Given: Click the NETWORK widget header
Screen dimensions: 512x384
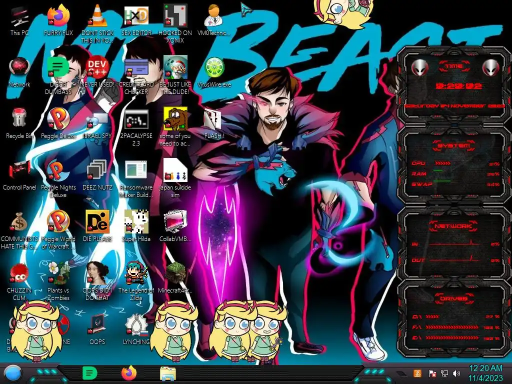Looking at the screenshot, I should pos(453,225).
